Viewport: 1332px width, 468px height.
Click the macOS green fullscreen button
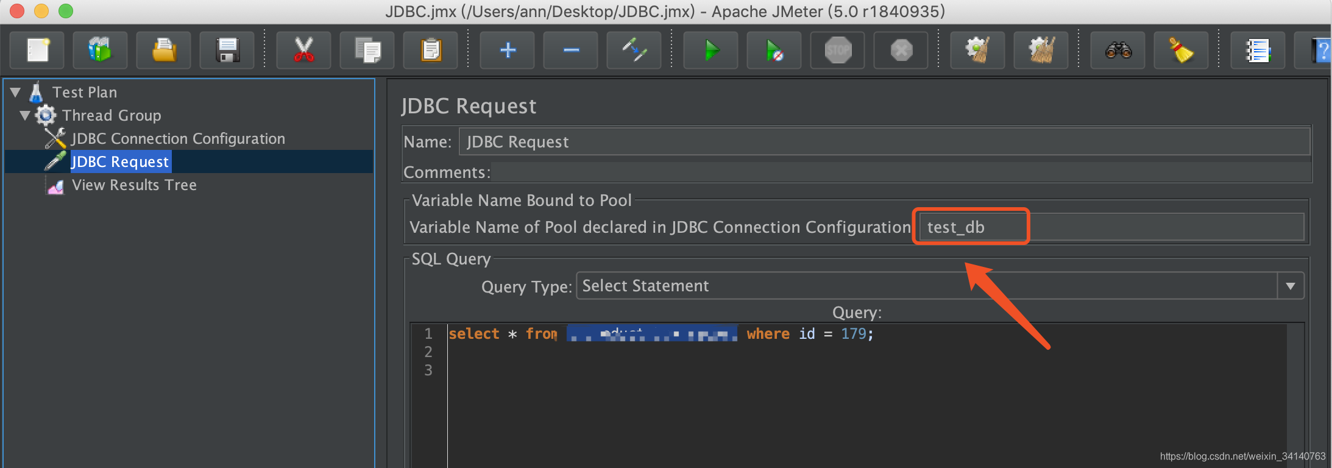tap(66, 11)
